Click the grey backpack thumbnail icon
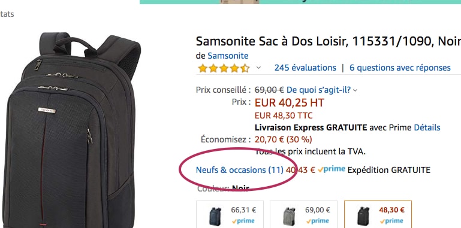 290,216
